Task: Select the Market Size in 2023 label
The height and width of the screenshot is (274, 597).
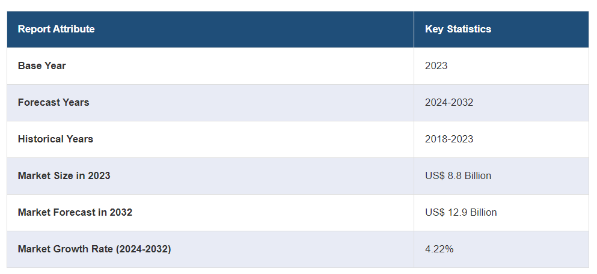Action: pos(64,175)
